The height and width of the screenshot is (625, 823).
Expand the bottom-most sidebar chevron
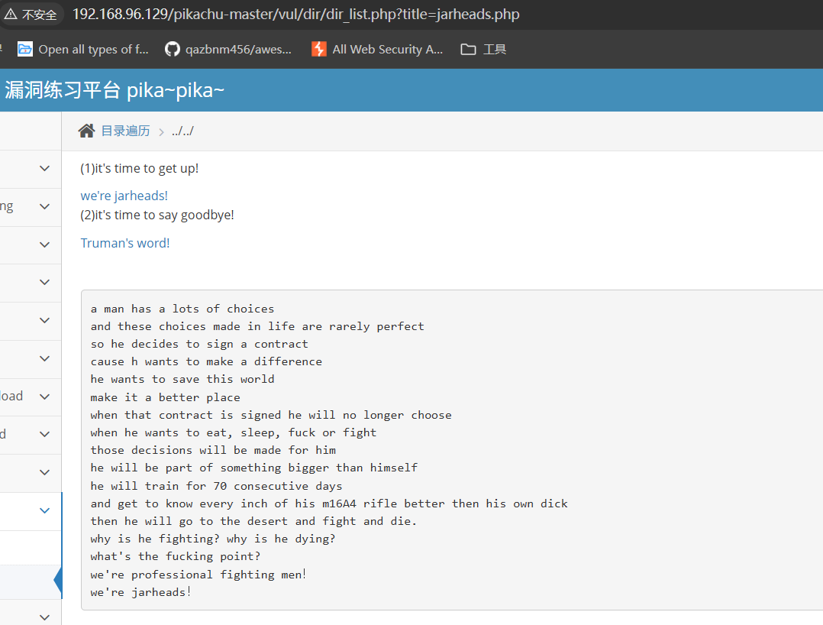coord(44,617)
